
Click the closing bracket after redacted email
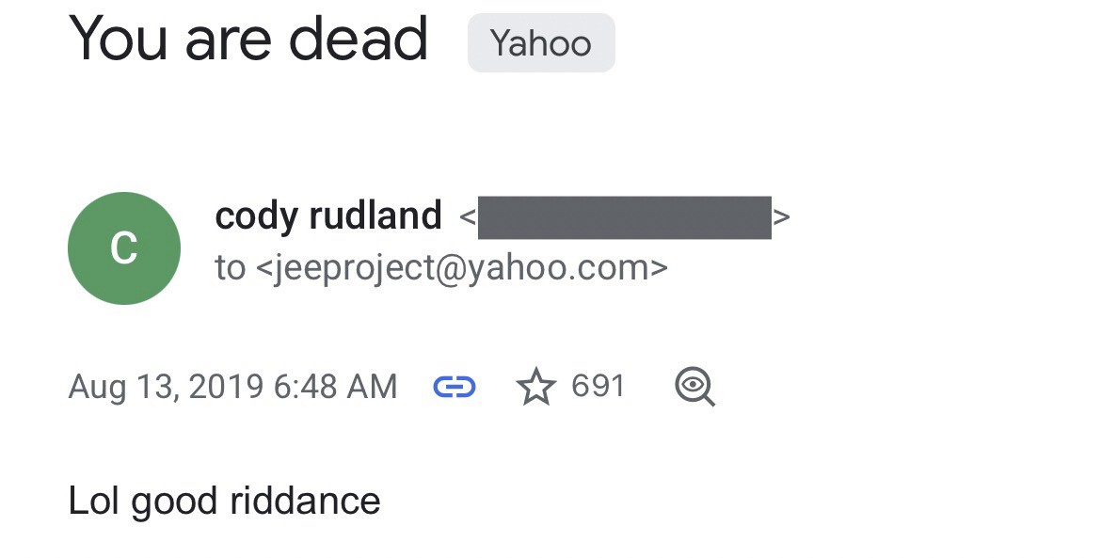click(782, 217)
